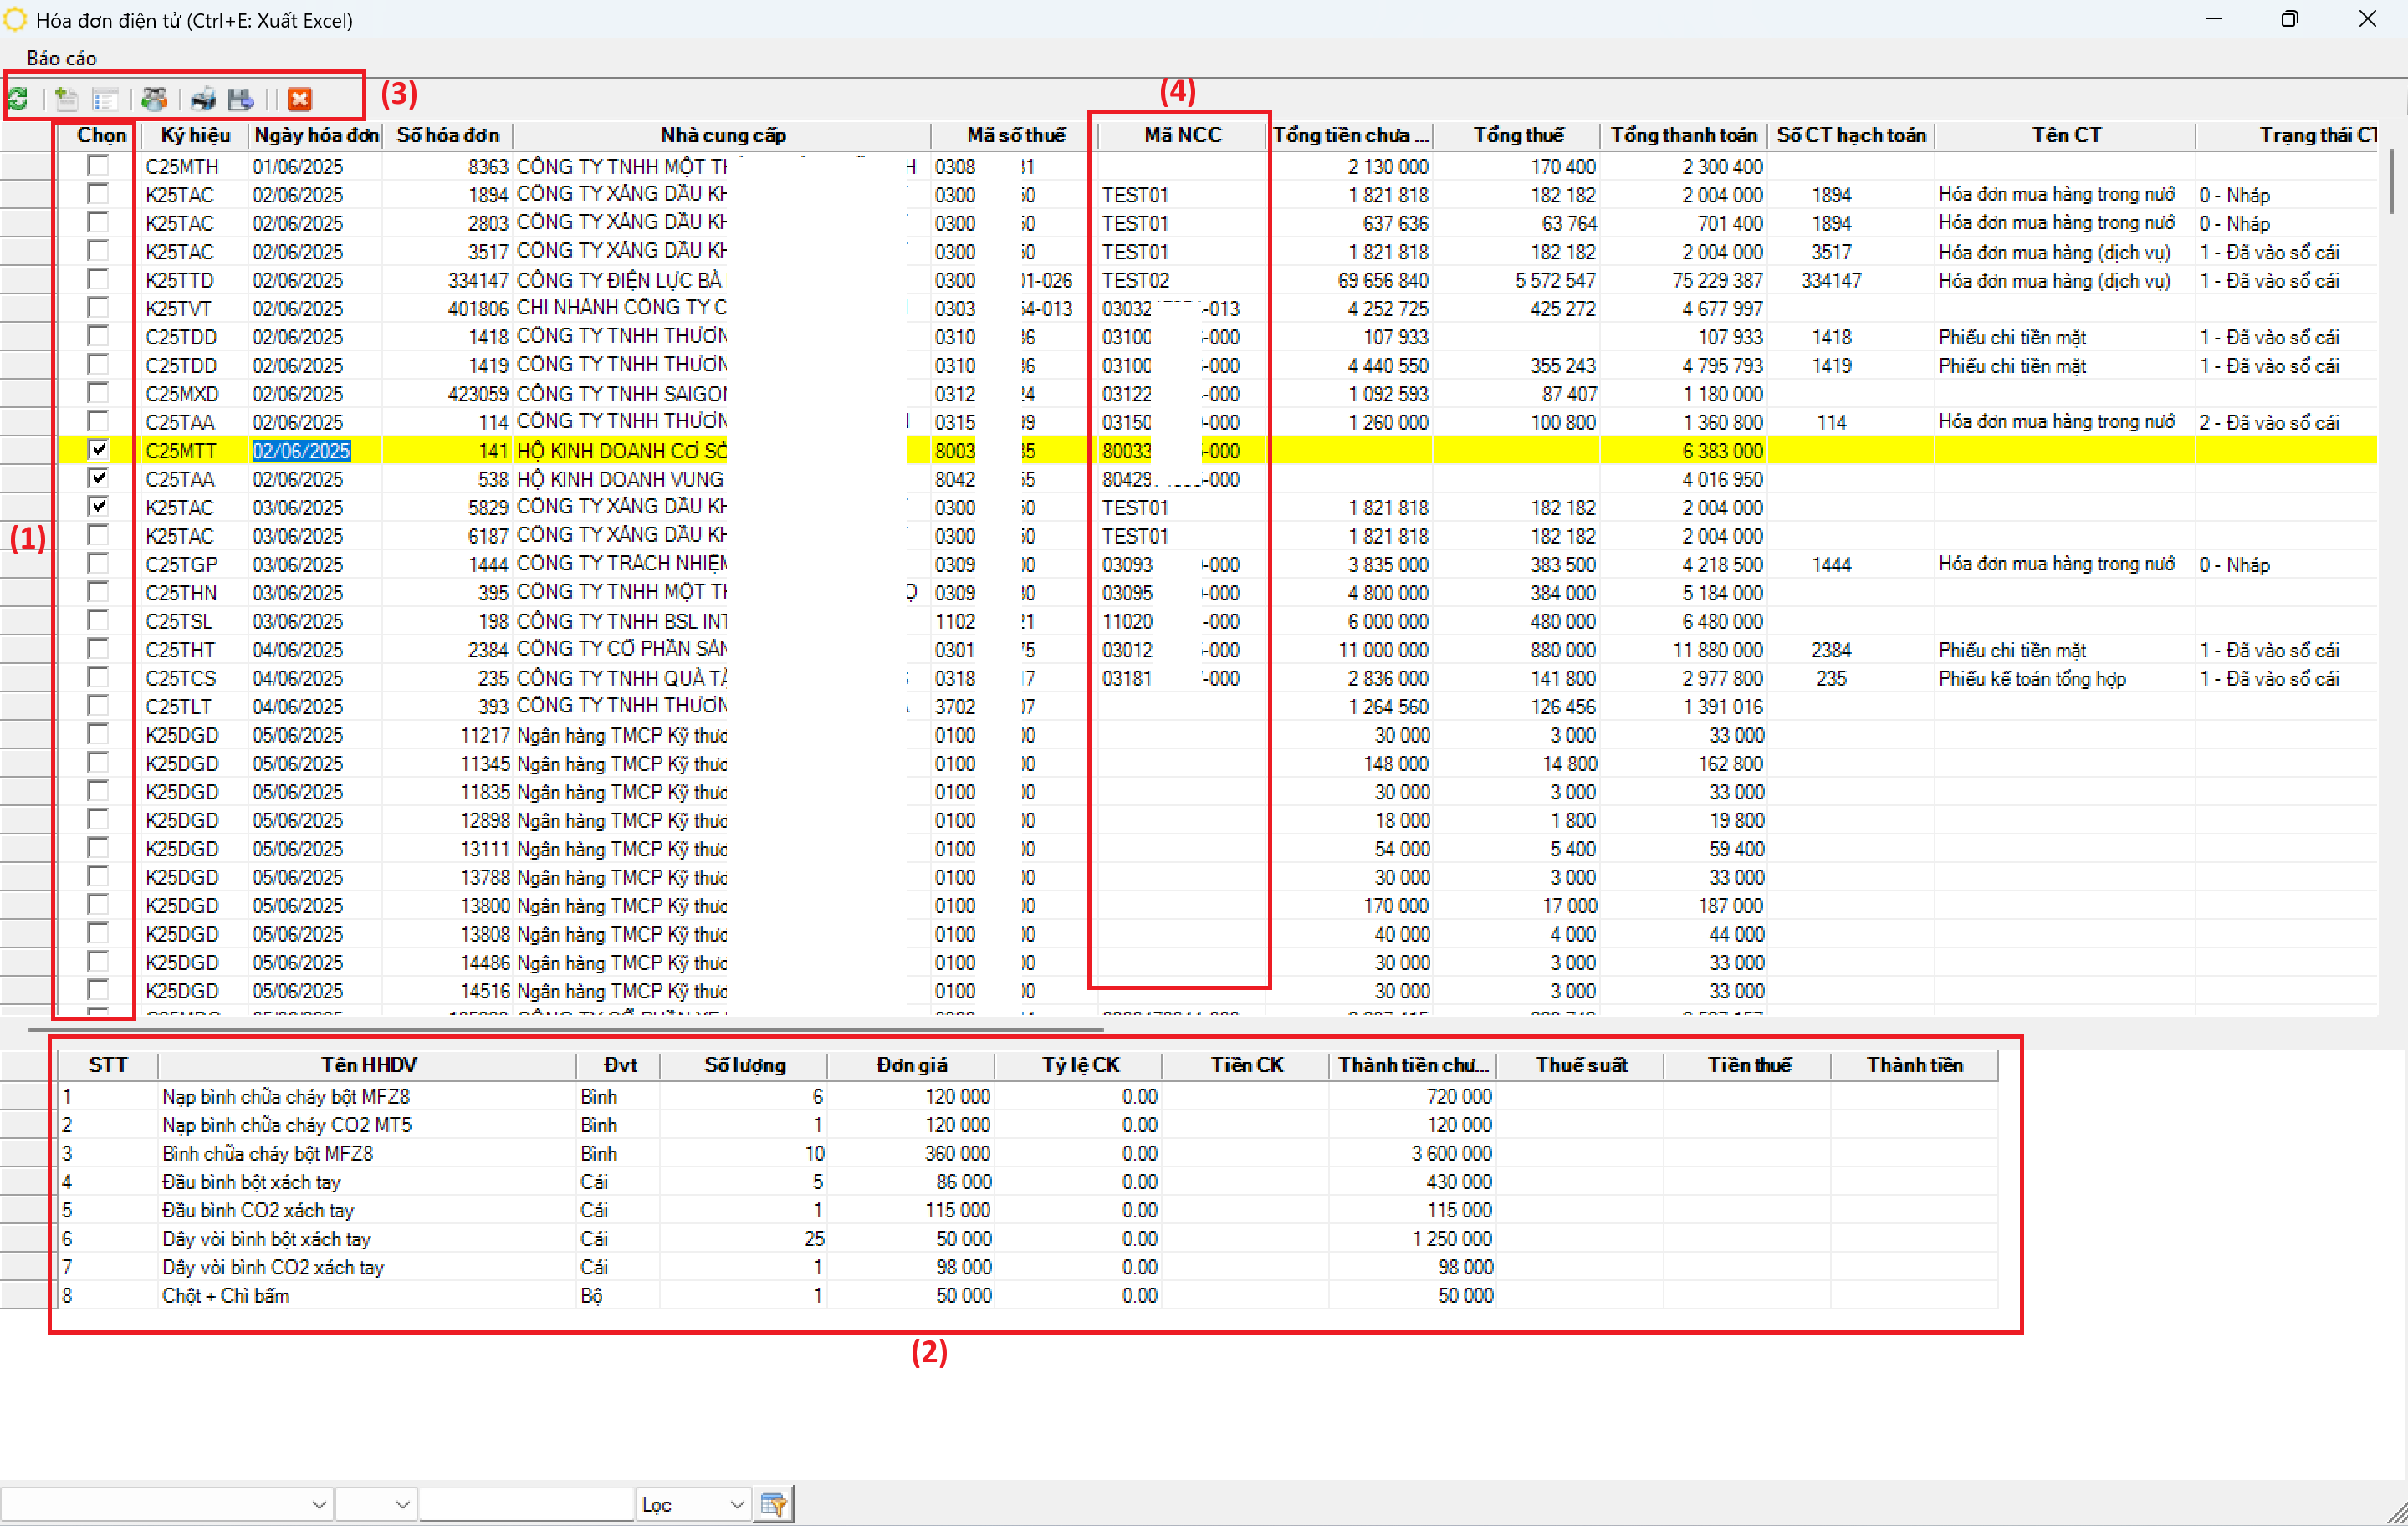The height and width of the screenshot is (1526, 2408).
Task: Expand the small operator dropdown at bottom
Action: point(402,1504)
